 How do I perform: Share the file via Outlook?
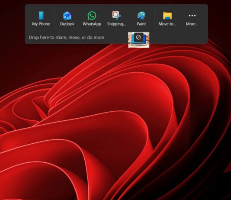[x=67, y=19]
